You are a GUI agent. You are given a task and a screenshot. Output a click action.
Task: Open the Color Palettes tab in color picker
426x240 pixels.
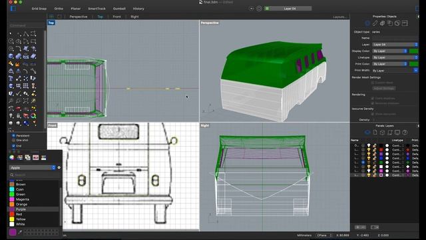[x=28, y=157]
